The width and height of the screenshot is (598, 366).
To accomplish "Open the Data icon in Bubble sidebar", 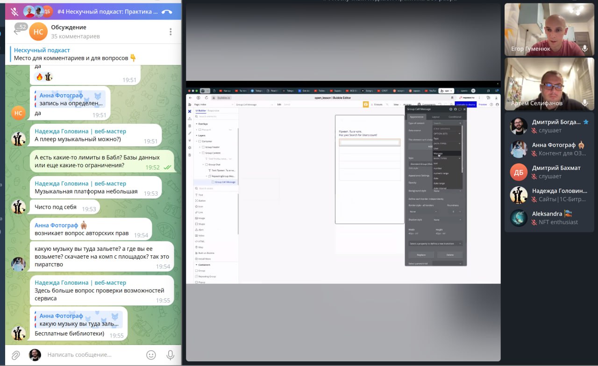I will click(189, 126).
